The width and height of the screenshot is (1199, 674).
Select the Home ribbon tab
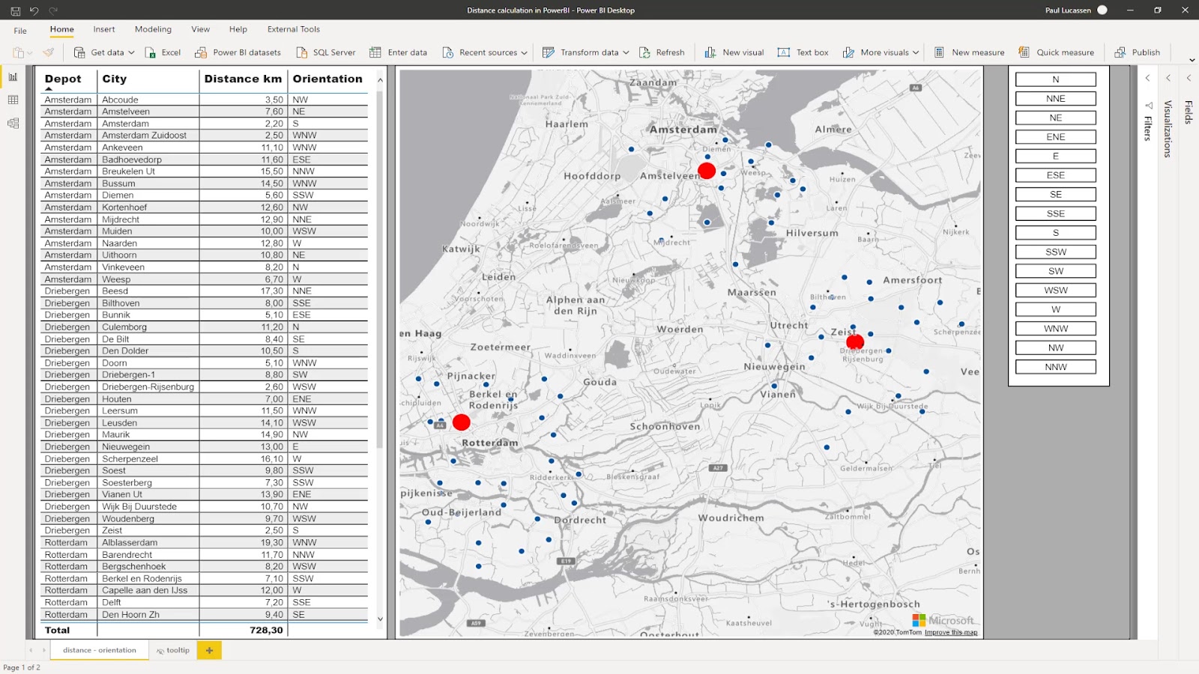(61, 29)
